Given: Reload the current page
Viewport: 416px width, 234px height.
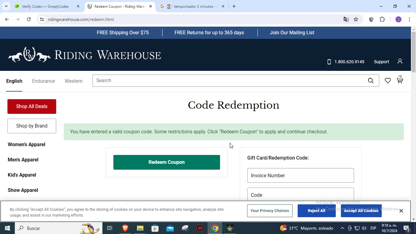Looking at the screenshot, I should (x=29, y=19).
